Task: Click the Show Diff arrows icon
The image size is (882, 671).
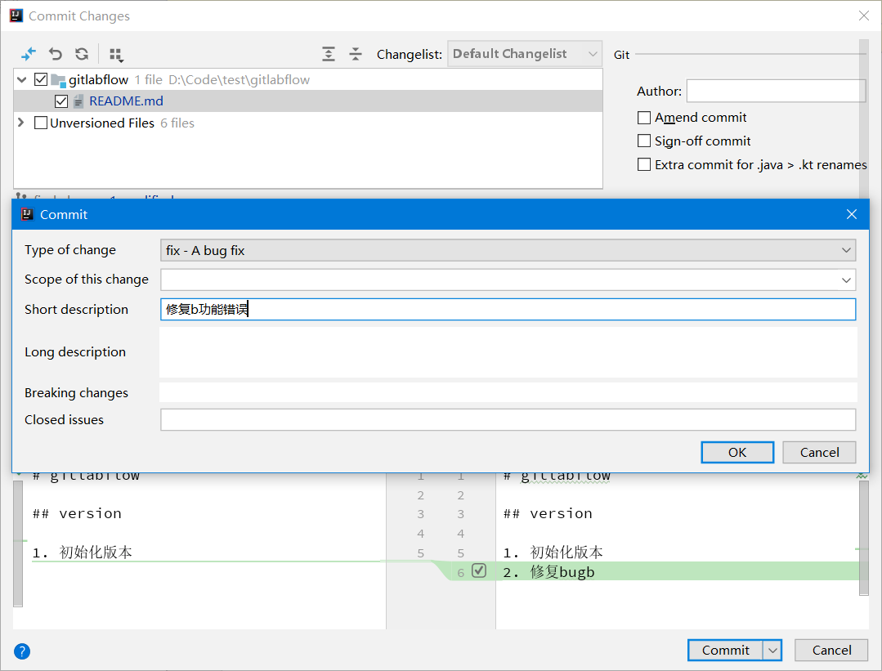Action: (x=29, y=54)
